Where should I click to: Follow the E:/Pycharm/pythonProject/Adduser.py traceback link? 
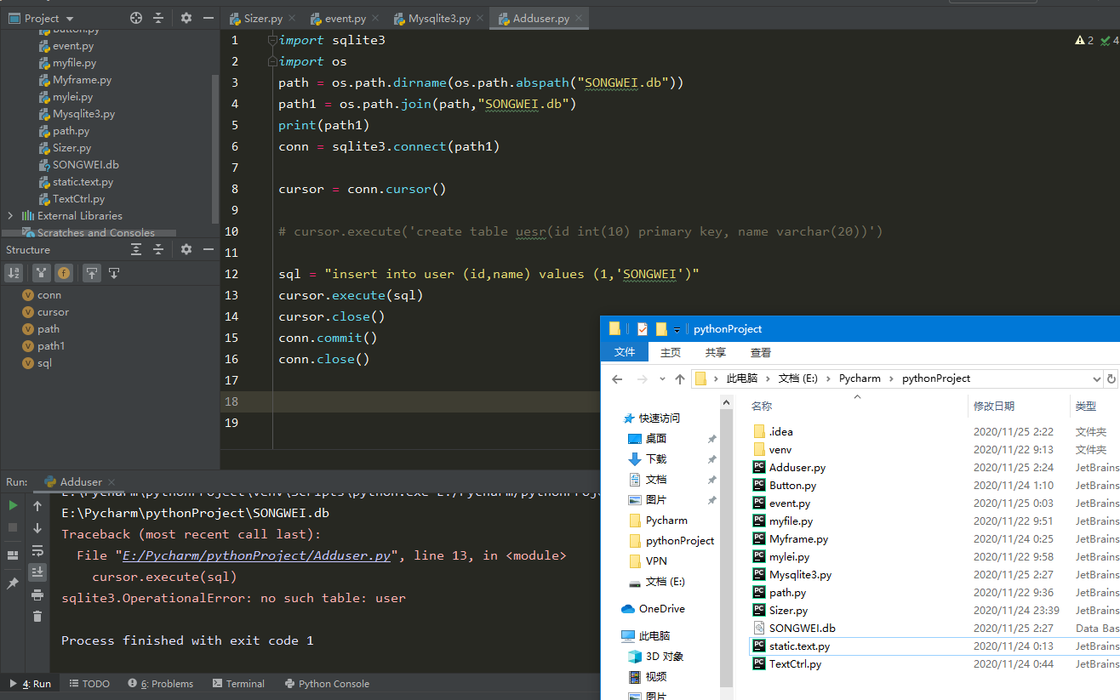[257, 555]
